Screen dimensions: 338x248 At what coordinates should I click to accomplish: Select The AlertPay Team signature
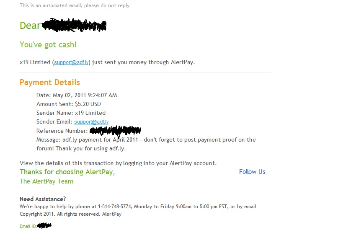click(46, 181)
